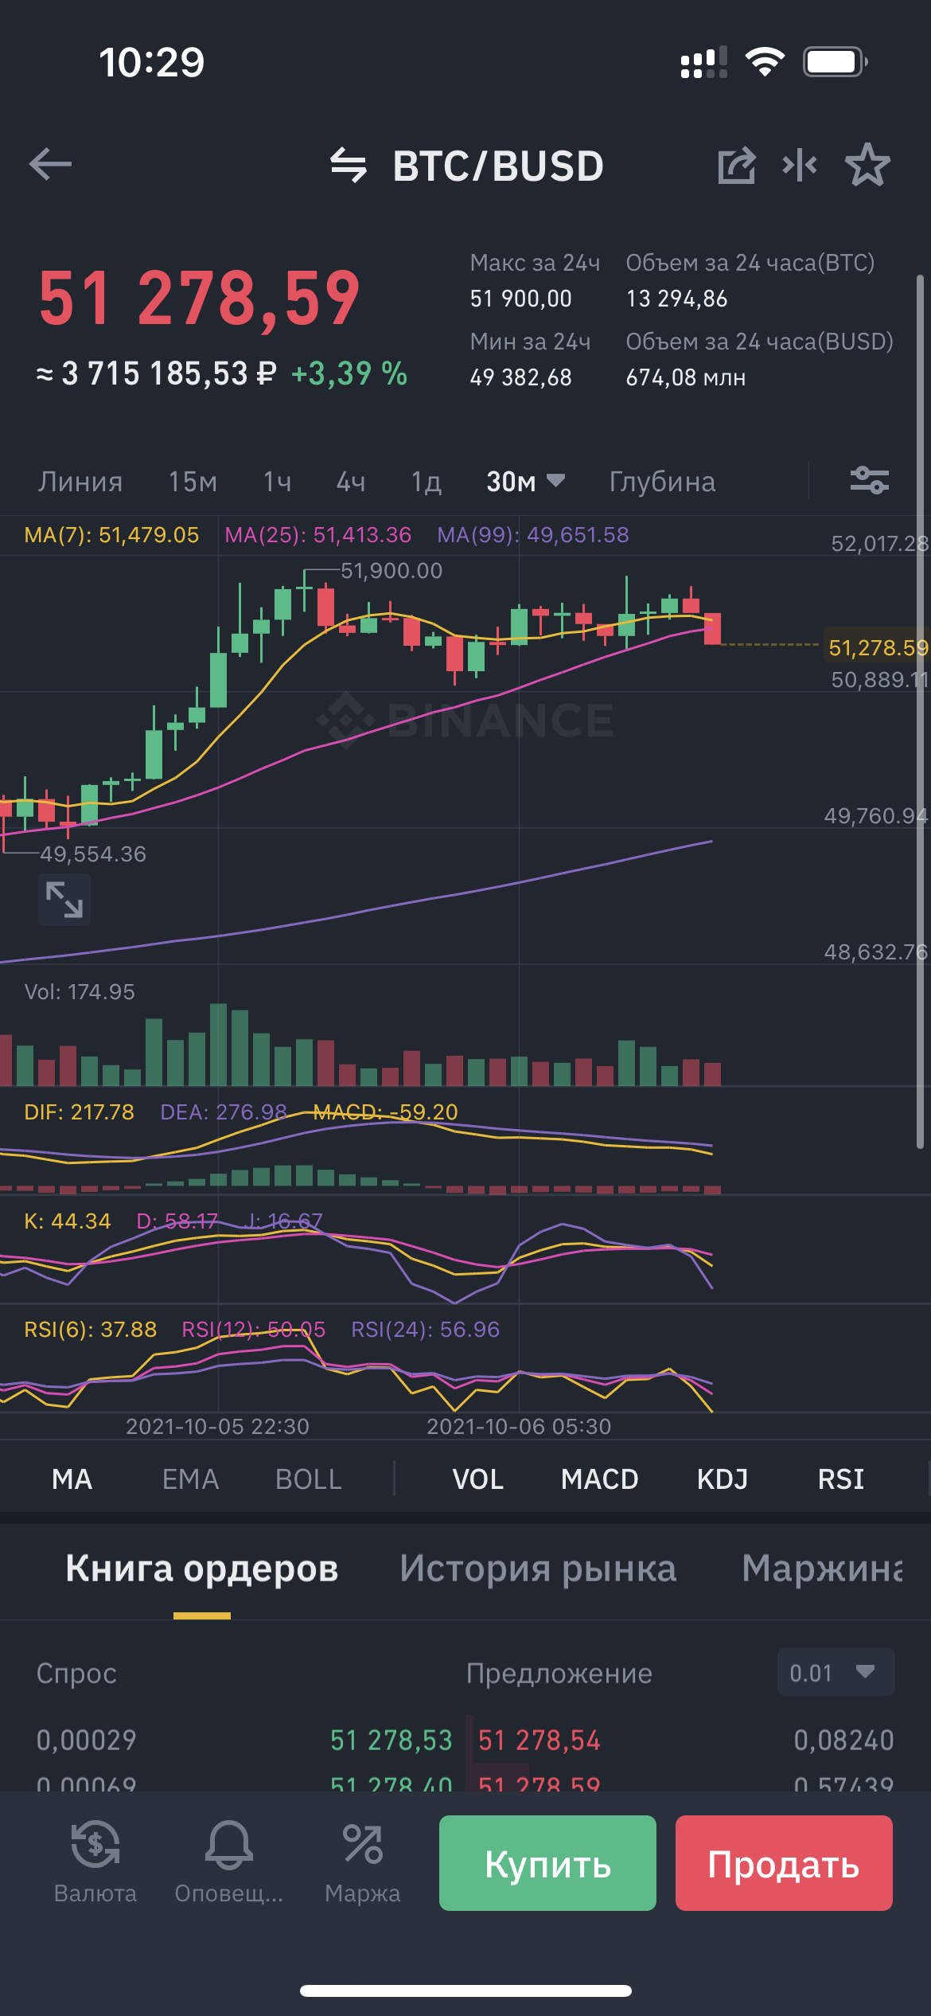Select the 15м chart interval
Viewport: 931px width, 2016px height.
[193, 482]
